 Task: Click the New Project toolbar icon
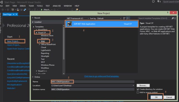click(13, 10)
